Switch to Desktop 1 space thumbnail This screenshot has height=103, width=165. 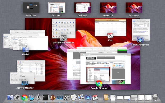point(57,7)
